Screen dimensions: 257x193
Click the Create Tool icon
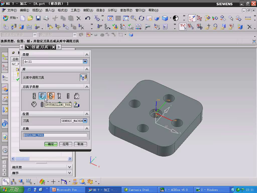14,27
